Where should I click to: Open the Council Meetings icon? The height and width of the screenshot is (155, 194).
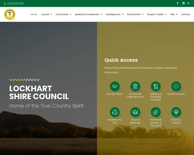135,112
